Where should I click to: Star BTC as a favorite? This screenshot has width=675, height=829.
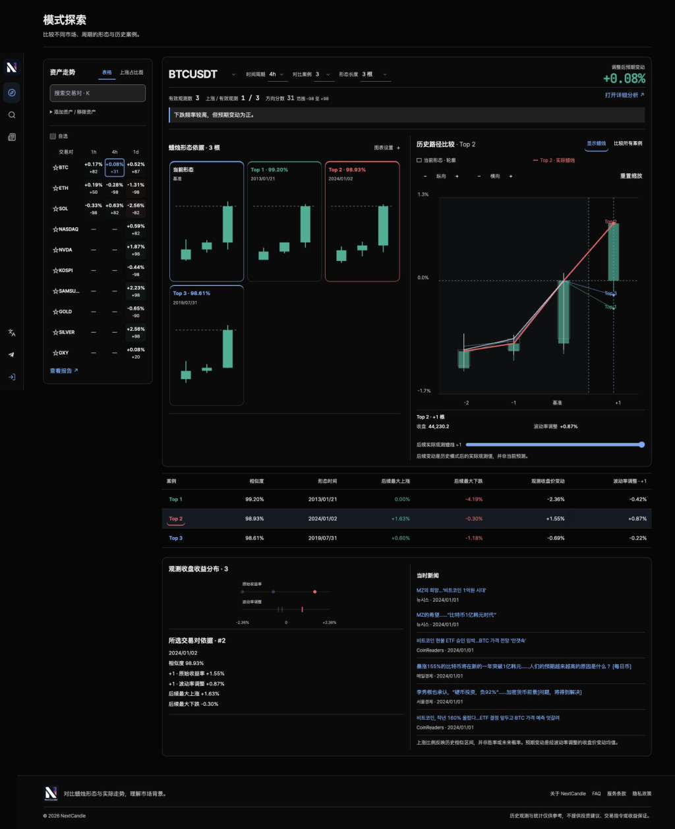pyautogui.click(x=55, y=167)
